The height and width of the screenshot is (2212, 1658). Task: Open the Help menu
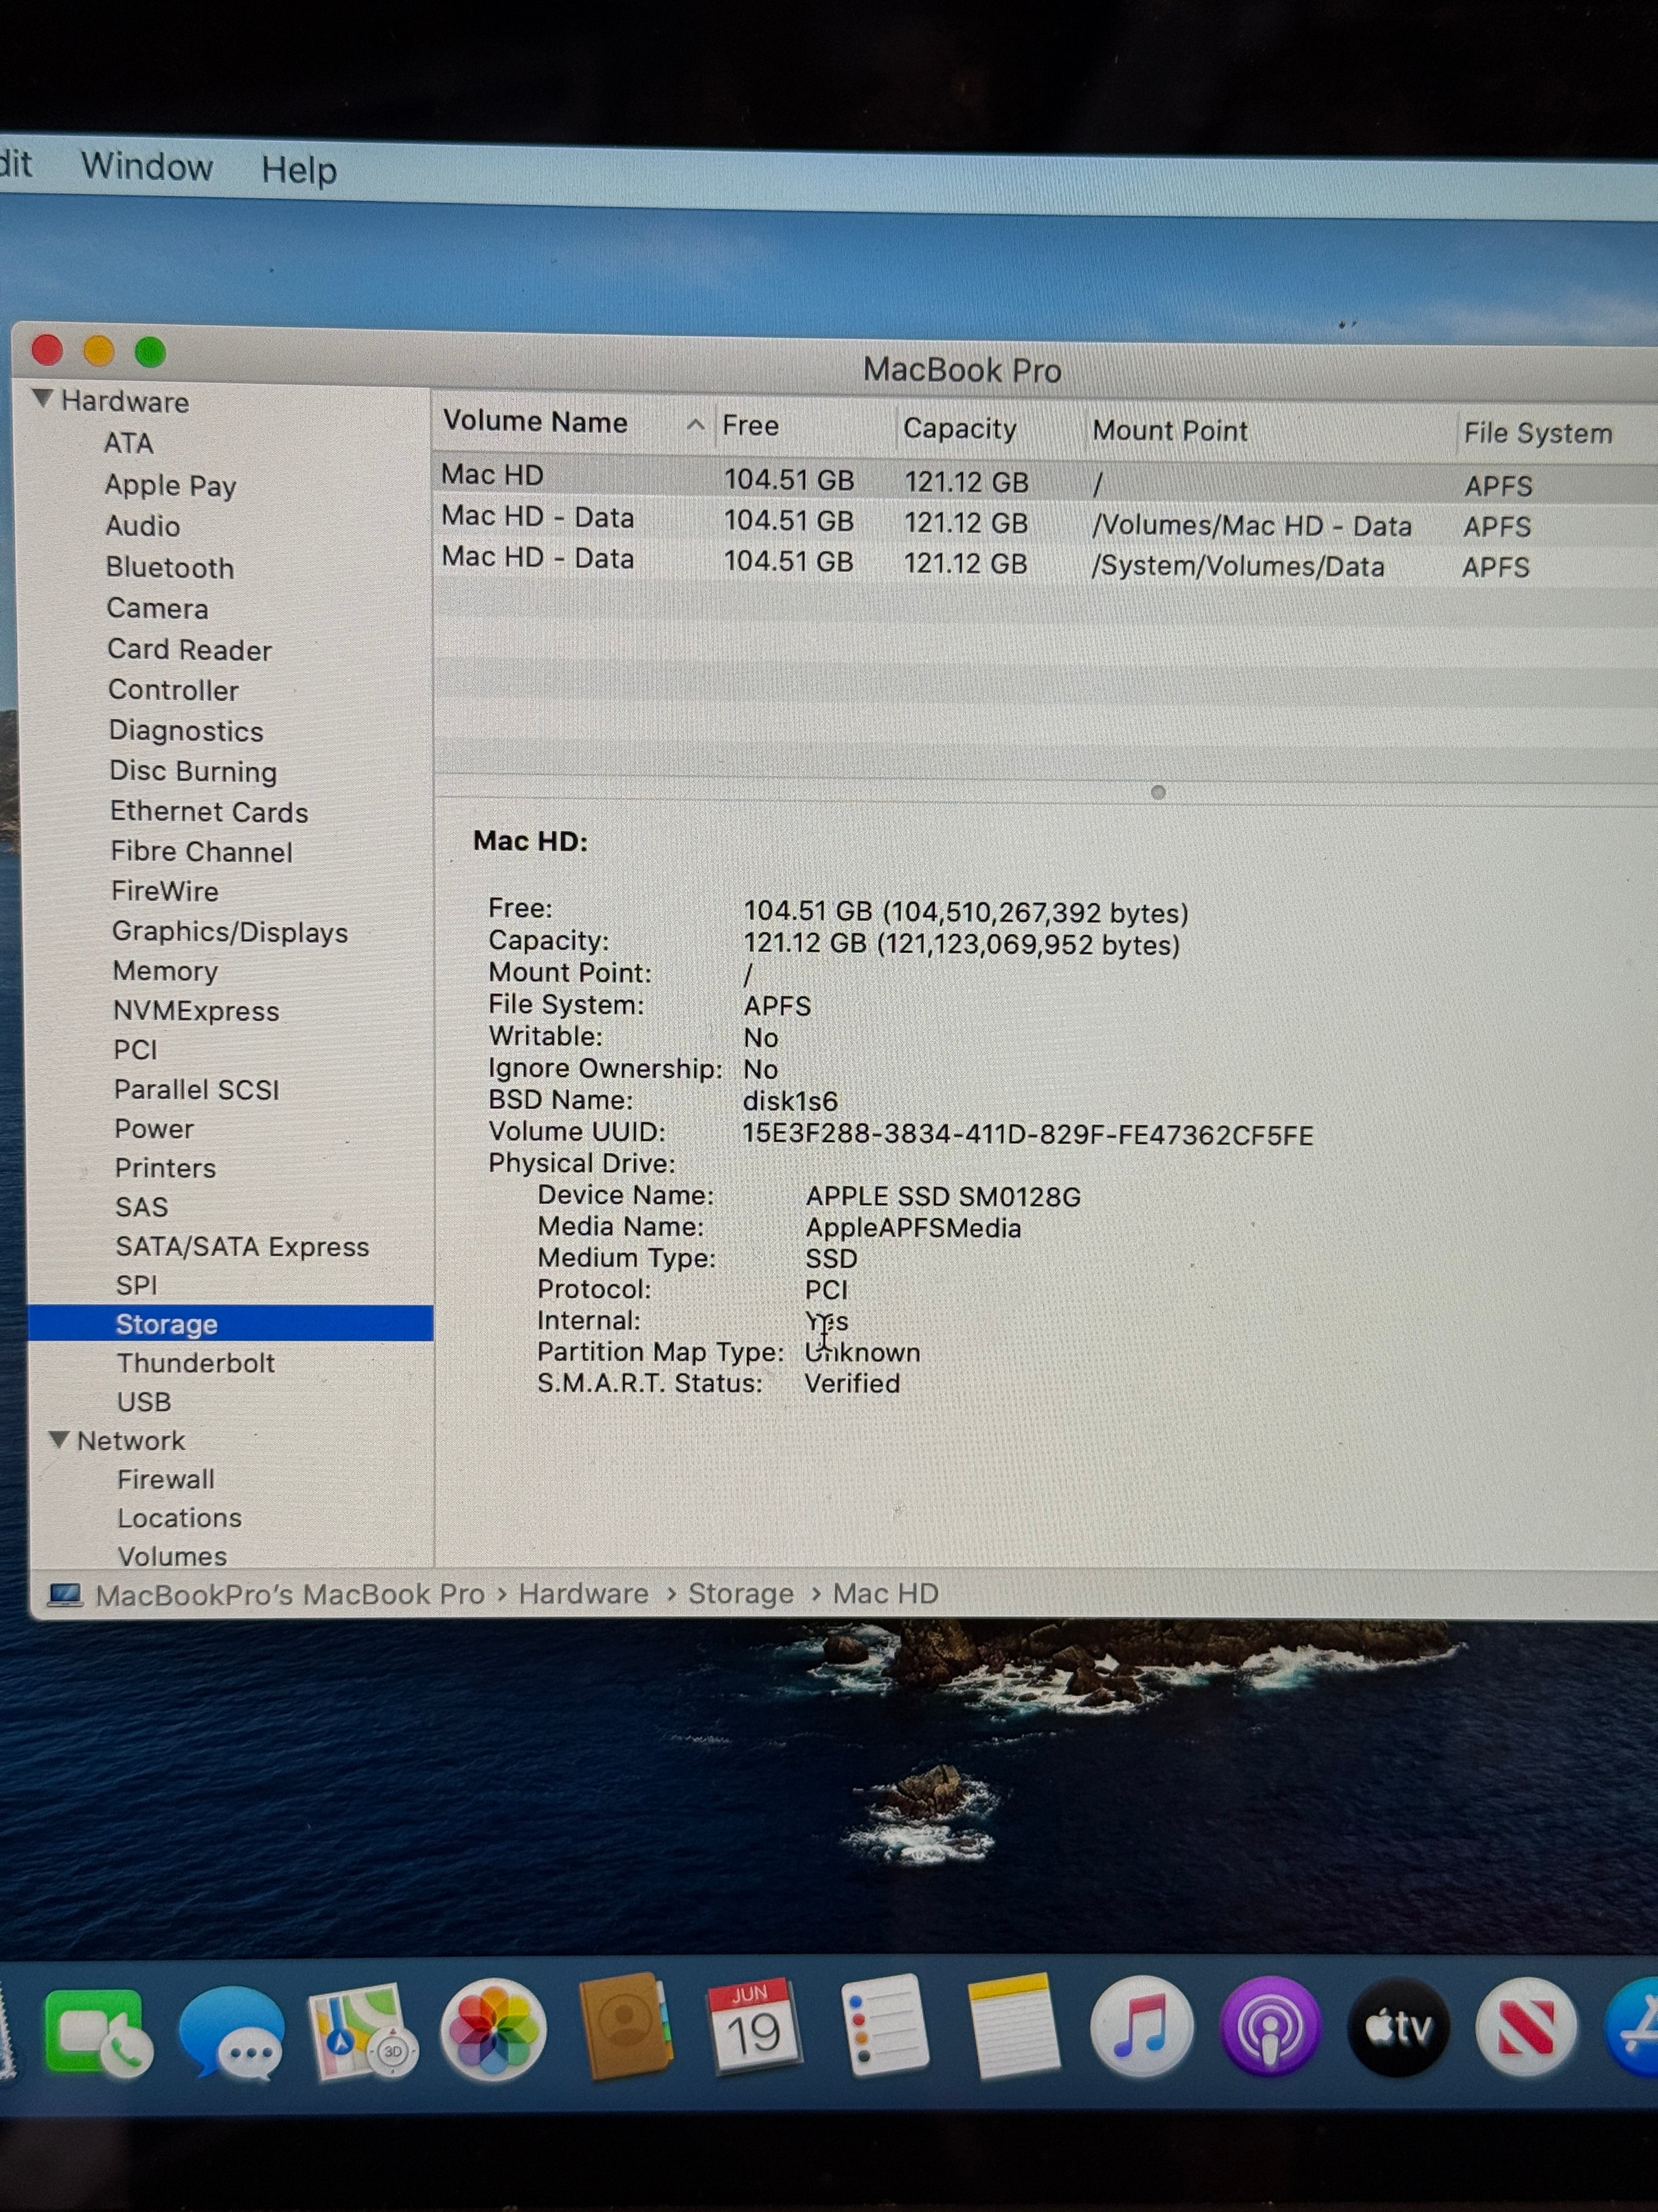pyautogui.click(x=299, y=170)
